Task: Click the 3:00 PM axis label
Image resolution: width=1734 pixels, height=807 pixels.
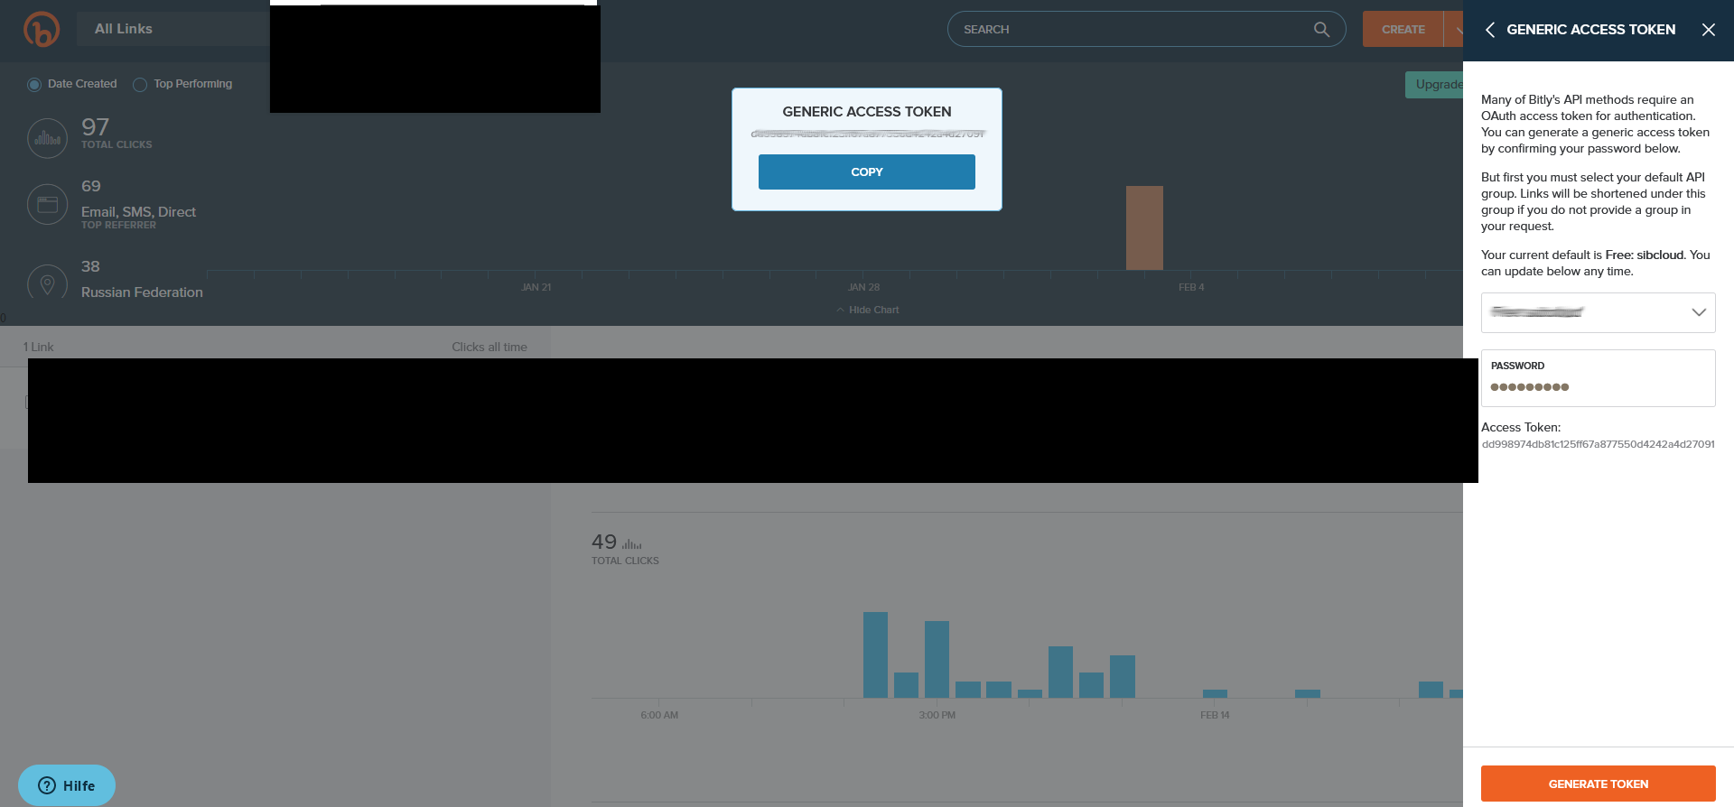Action: pos(937,715)
